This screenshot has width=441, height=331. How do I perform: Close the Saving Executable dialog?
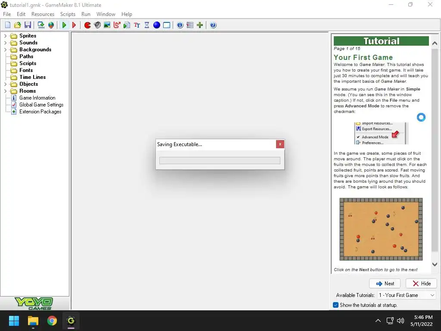coord(280,144)
